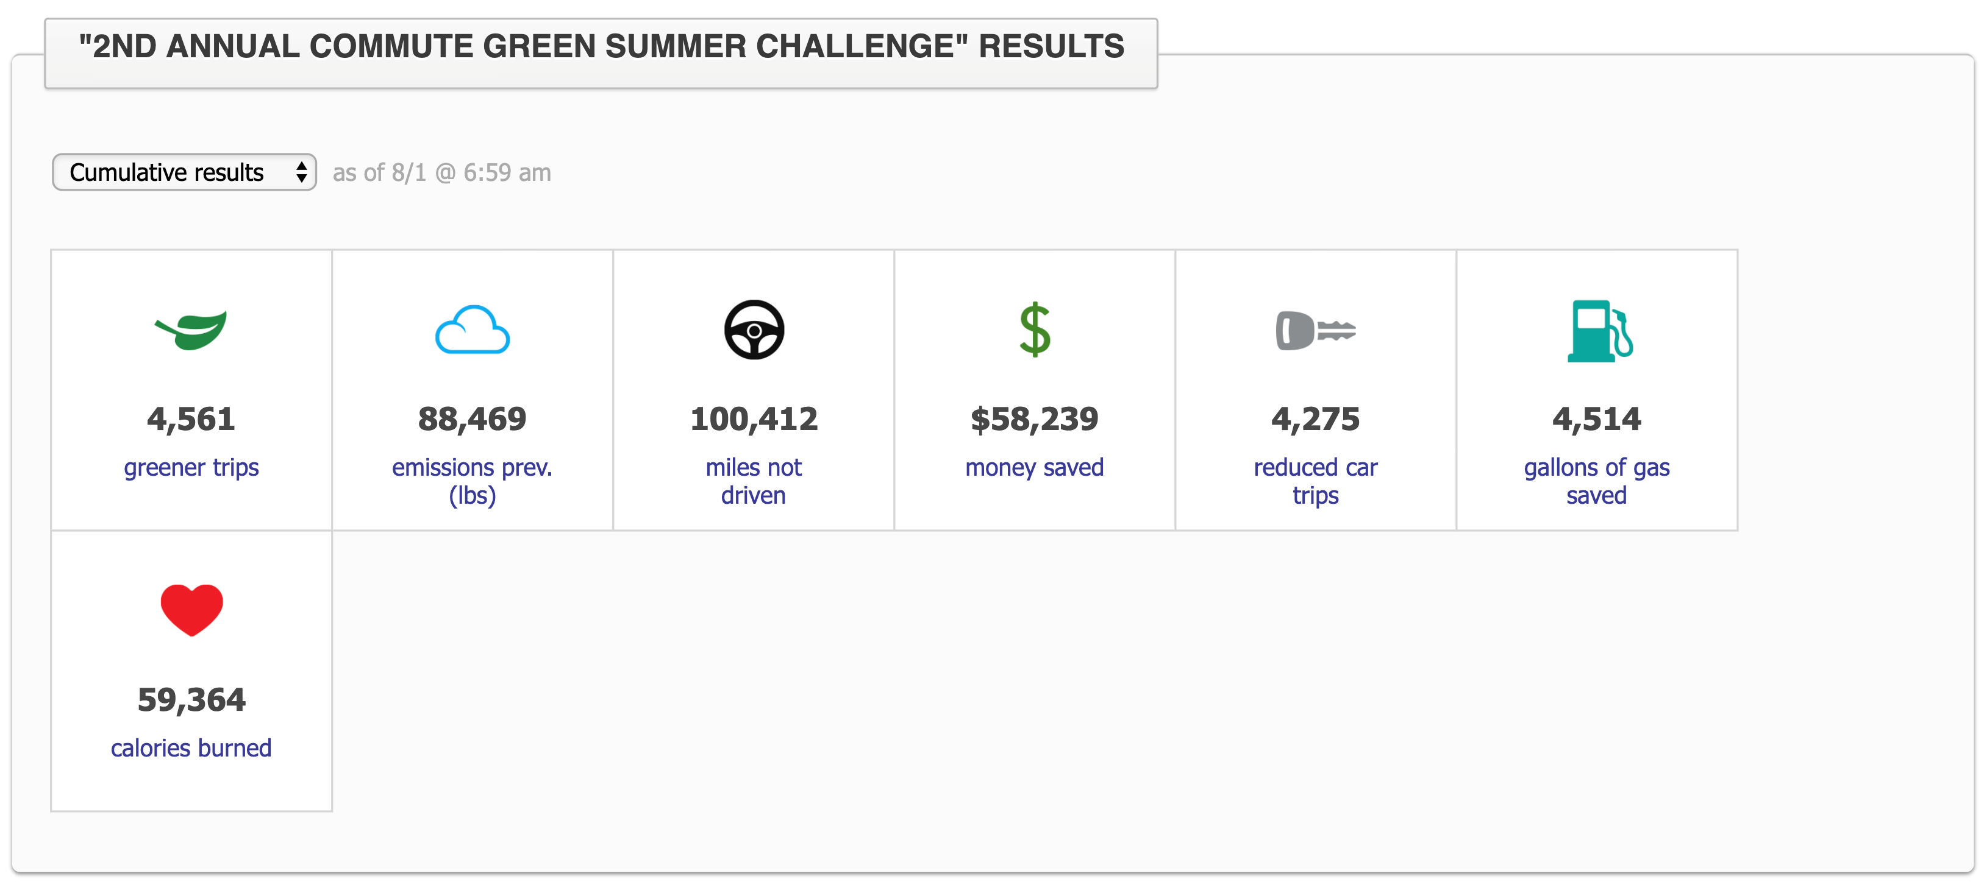Open the greener trips link
1984x882 pixels.
191,467
